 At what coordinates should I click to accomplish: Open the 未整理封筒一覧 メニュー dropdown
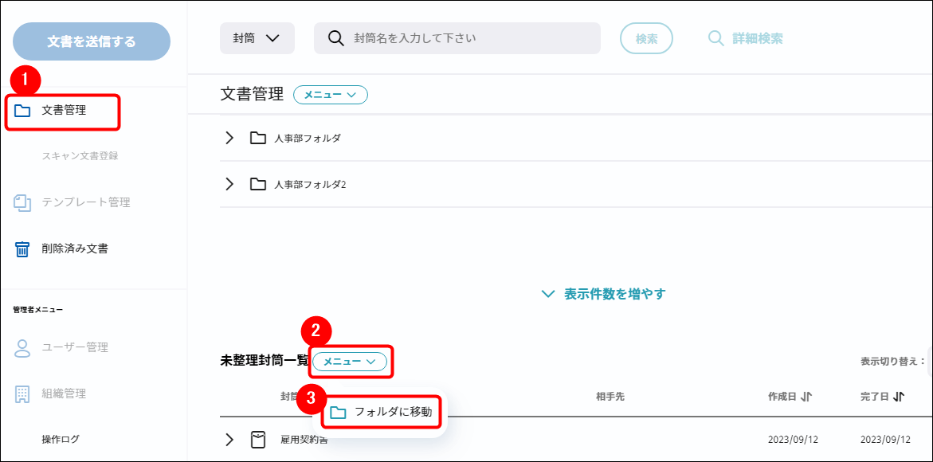click(x=349, y=362)
